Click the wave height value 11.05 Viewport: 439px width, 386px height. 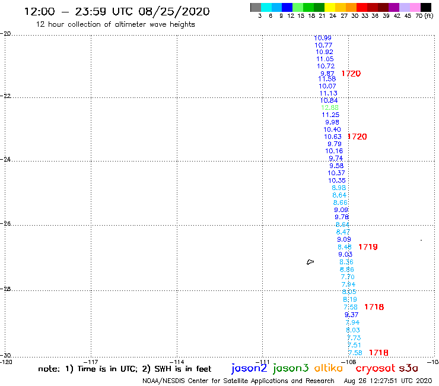point(325,59)
